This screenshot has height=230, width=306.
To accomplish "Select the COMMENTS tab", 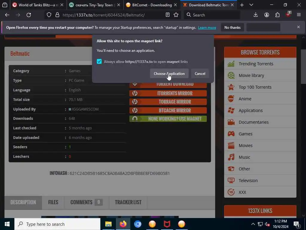I will click(86, 202).
